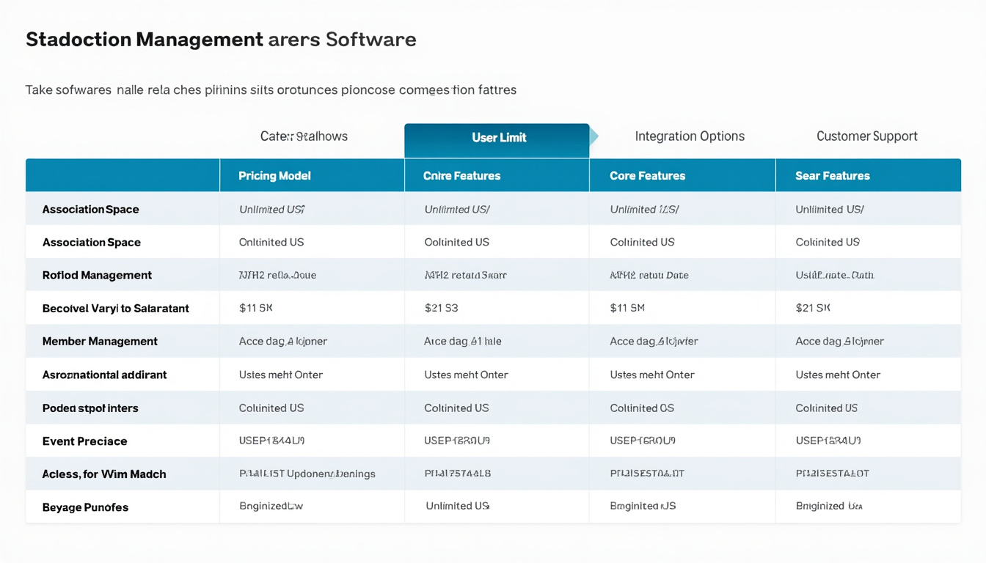Click the $21 SK price cell
The width and height of the screenshot is (986, 563).
click(813, 309)
